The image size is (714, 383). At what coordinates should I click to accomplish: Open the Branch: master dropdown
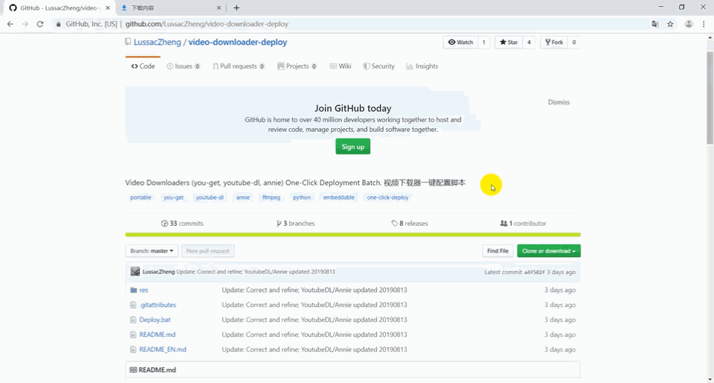point(151,251)
